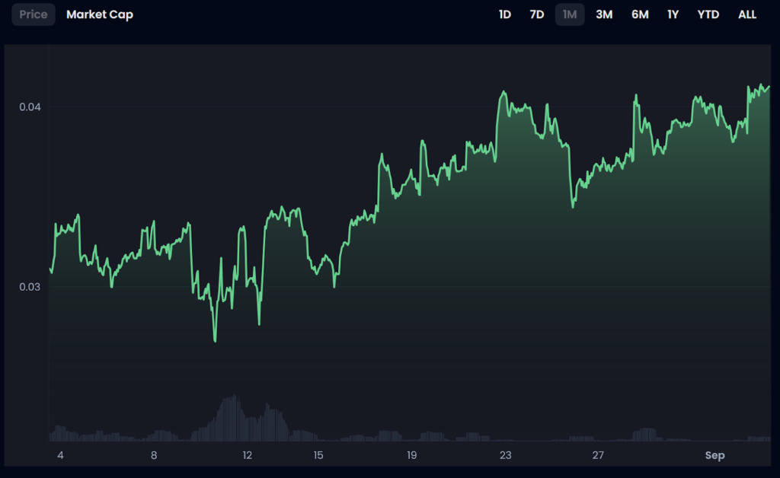This screenshot has width=780, height=478.
Task: Set chart range to 7D
Action: click(x=537, y=14)
